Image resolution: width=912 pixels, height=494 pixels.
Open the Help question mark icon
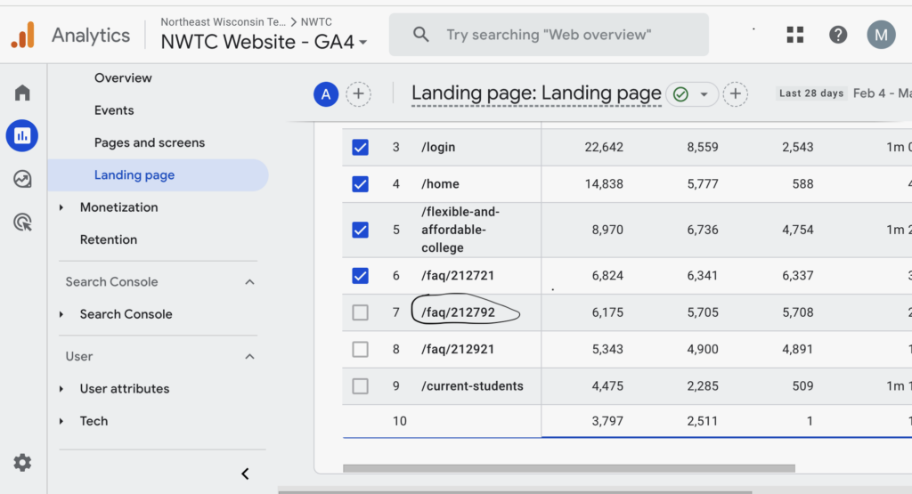(837, 35)
